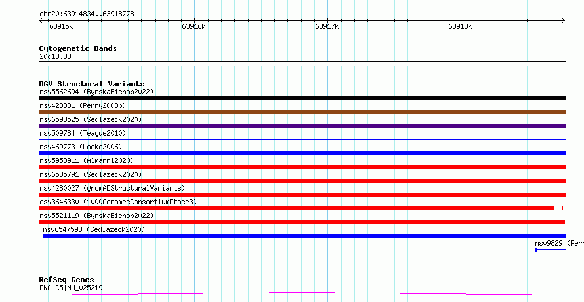This screenshot has height=302, width=584.
Task: Click the blue nsv6547598 variant bar
Action: [304, 236]
